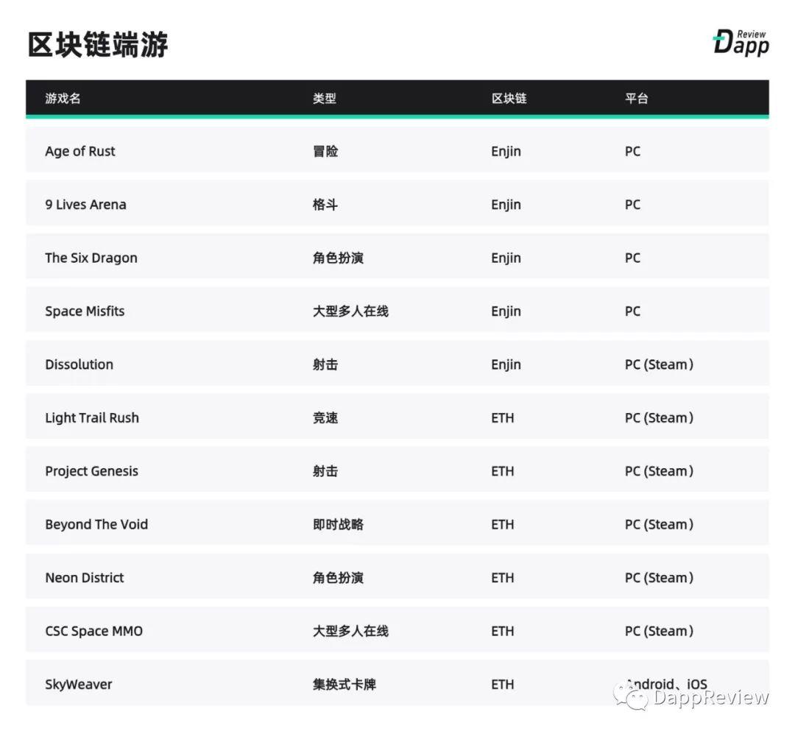This screenshot has width=795, height=734.
Task: Click ETH in the Neon District row
Action: coord(503,578)
